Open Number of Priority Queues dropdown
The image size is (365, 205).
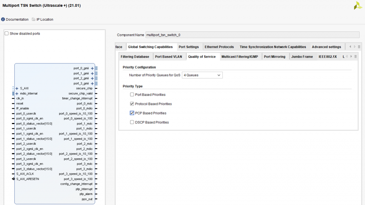(202, 75)
